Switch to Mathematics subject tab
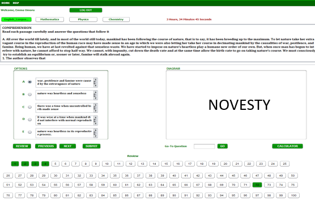Image resolution: width=315 pixels, height=205 pixels. click(50, 19)
